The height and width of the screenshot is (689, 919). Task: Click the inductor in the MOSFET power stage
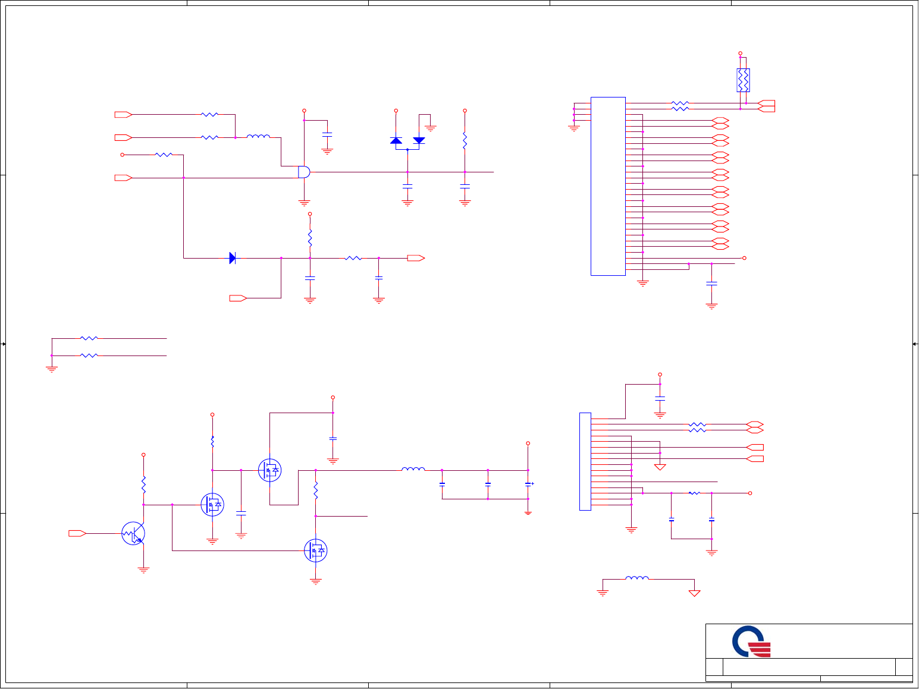pyautogui.click(x=413, y=469)
